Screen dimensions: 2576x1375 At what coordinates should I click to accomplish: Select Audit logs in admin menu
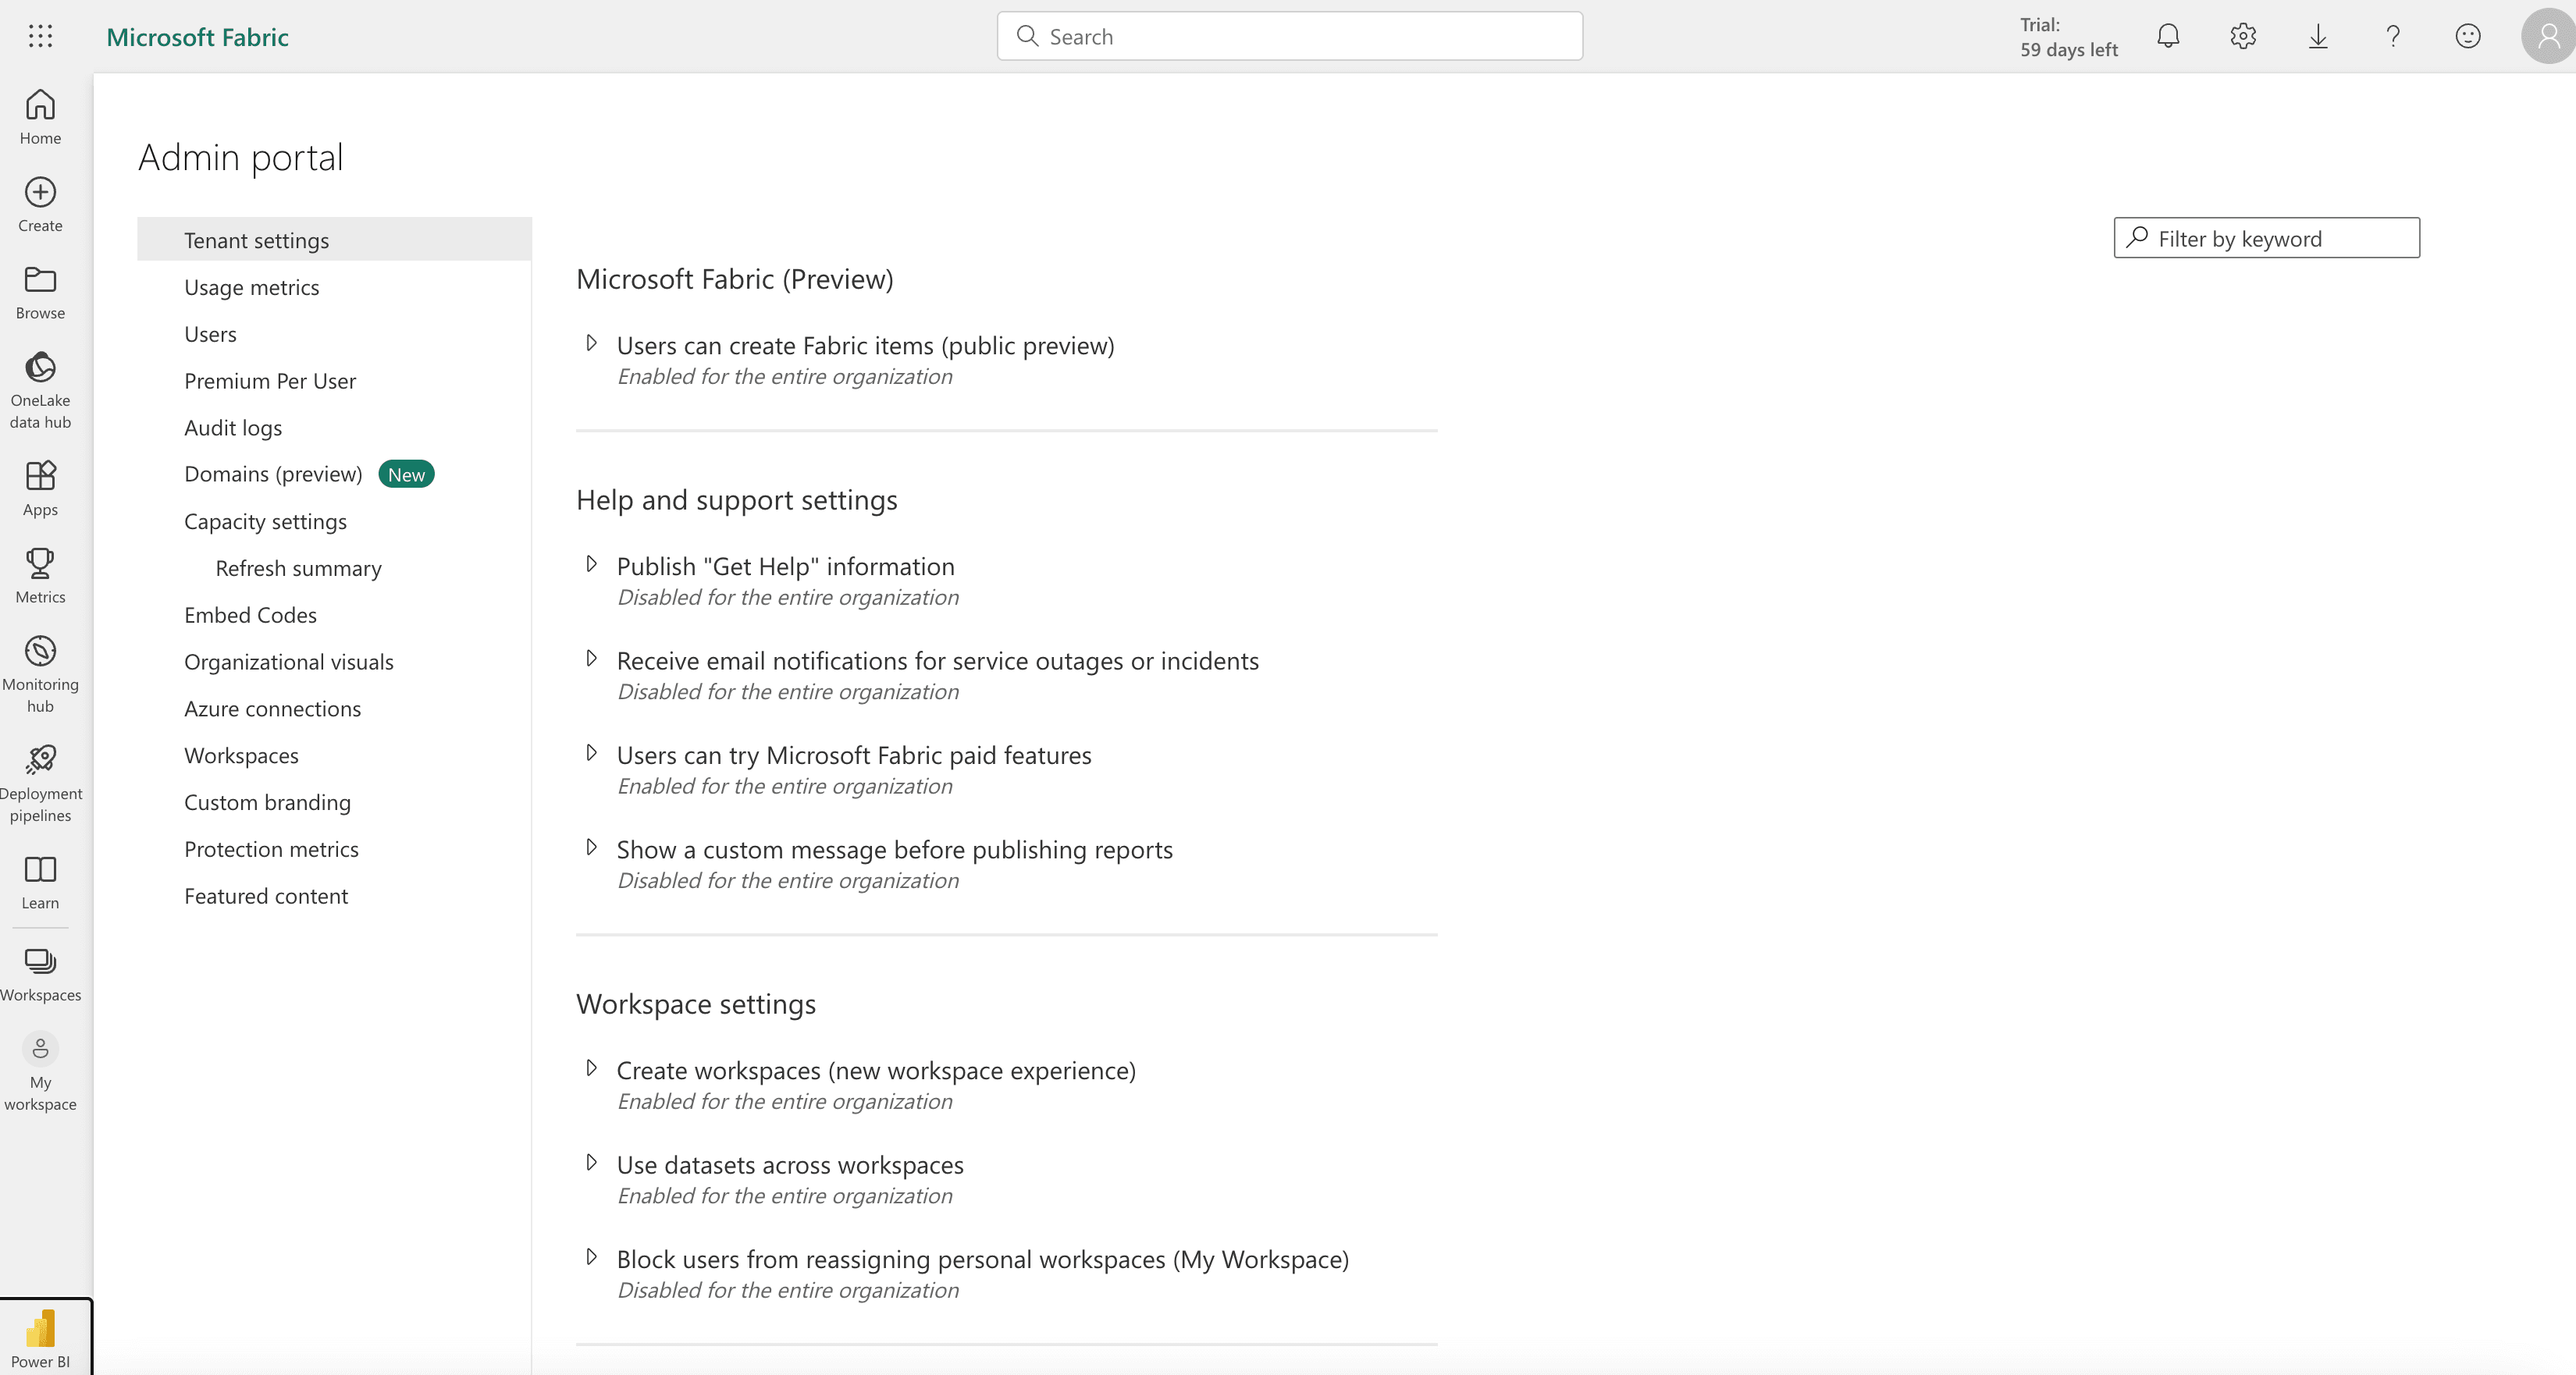click(x=233, y=428)
